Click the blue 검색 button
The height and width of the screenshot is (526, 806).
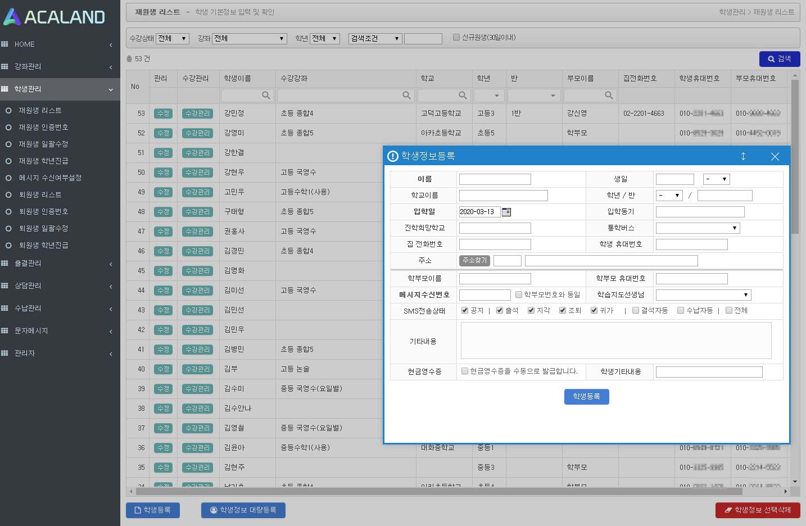(780, 59)
